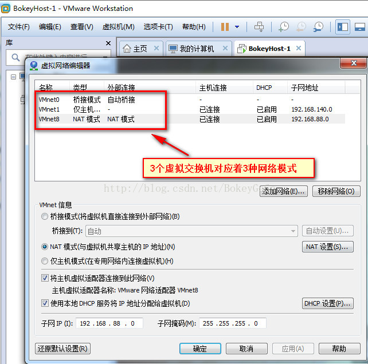The width and height of the screenshot is (368, 364).
Task: Click the VMware Workstation title bar icon
Action: pyautogui.click(x=6, y=9)
